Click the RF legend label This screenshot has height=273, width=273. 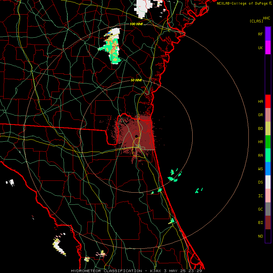(x=260, y=34)
